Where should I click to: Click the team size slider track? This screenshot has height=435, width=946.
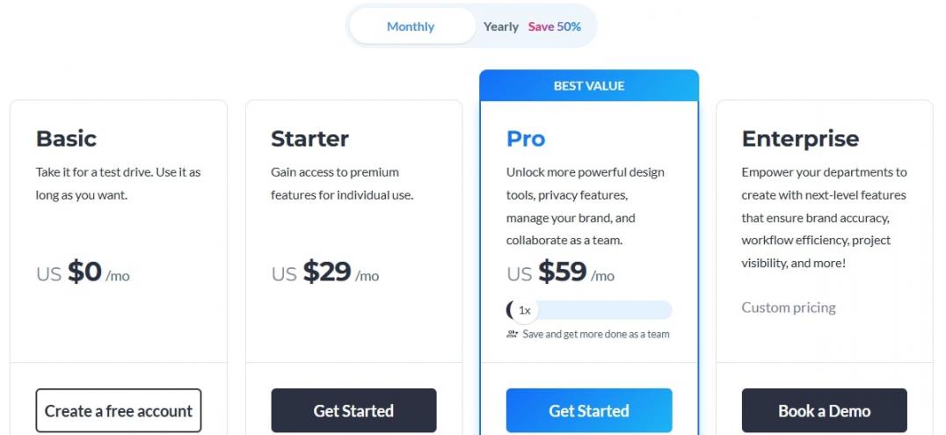(x=607, y=310)
